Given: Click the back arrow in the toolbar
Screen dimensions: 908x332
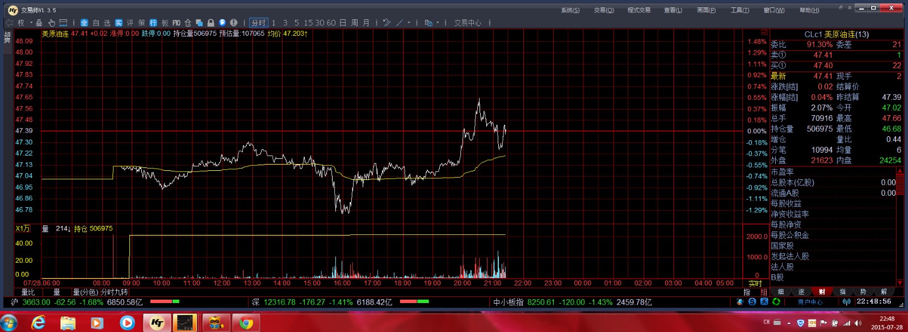Looking at the screenshot, I should [9, 23].
